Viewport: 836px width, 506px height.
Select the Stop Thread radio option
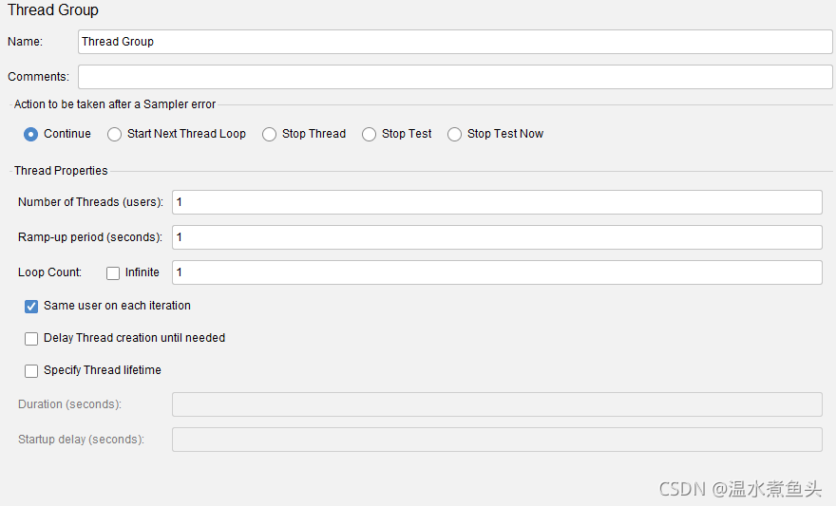tap(270, 134)
